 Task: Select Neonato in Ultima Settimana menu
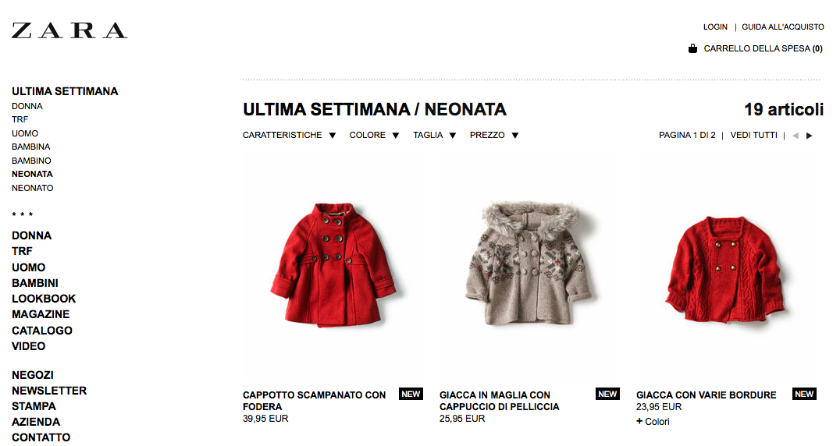click(33, 188)
